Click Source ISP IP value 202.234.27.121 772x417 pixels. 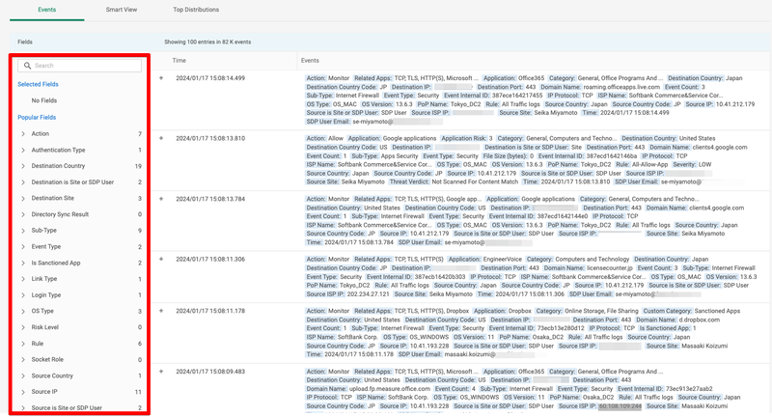coord(369,293)
